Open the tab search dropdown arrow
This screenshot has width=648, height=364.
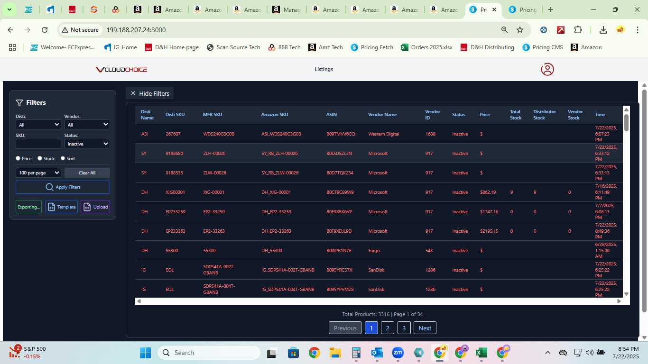[9, 9]
